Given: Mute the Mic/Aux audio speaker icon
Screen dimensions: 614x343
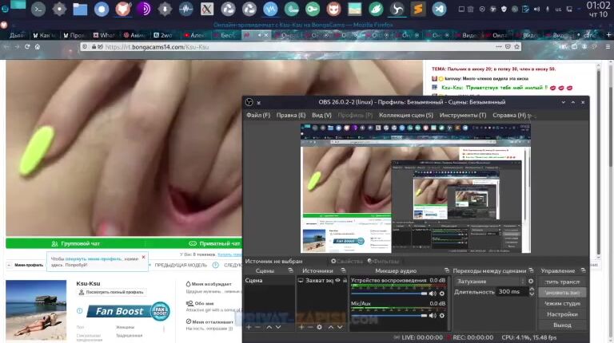Looking at the screenshot, I should coord(433,316).
